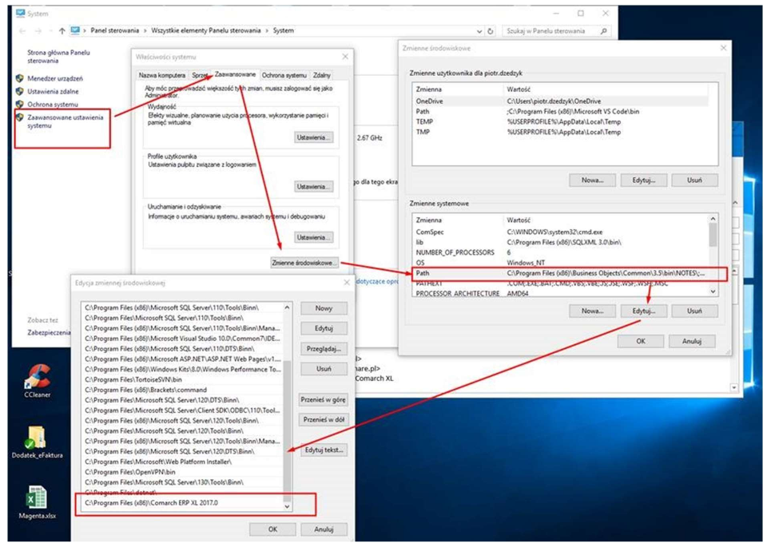Open 'Ustawienia...' under Profile użytkownika
Image resolution: width=767 pixels, height=547 pixels.
pos(313,187)
